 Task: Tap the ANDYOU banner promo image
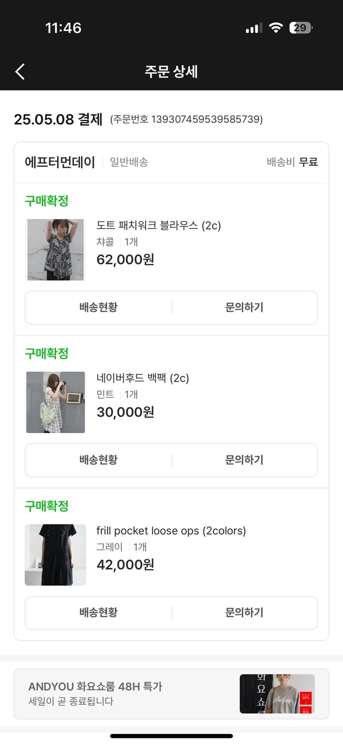[277, 694]
